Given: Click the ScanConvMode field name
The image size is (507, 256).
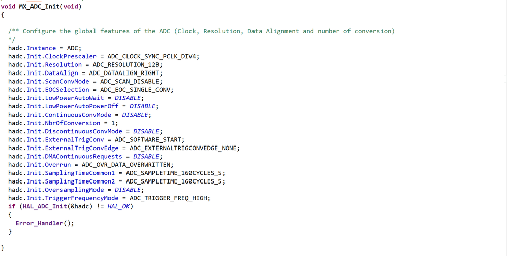Looking at the screenshot, I should coord(67,81).
